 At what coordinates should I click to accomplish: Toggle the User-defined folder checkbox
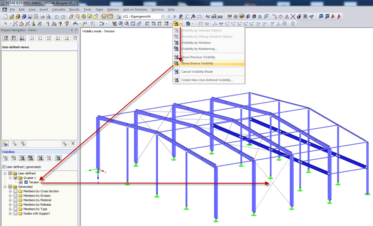pyautogui.click(x=11, y=173)
